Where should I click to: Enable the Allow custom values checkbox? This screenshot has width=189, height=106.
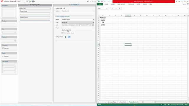point(62,33)
